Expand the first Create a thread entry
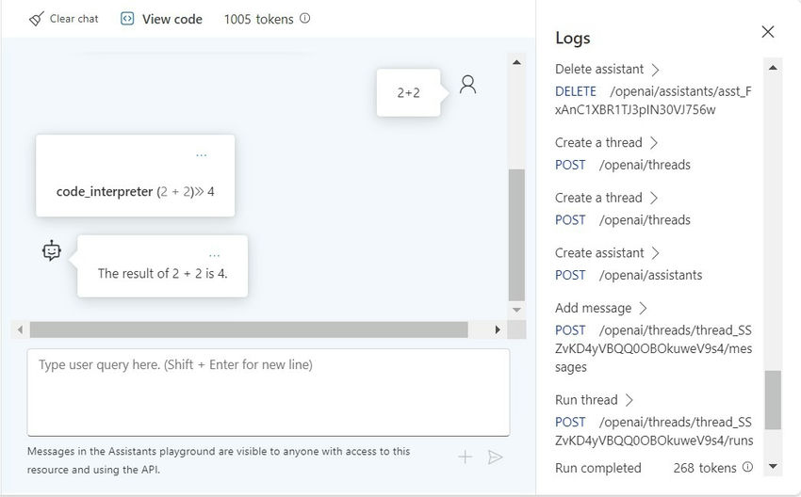Viewport: 801px width, 497px height. point(654,143)
